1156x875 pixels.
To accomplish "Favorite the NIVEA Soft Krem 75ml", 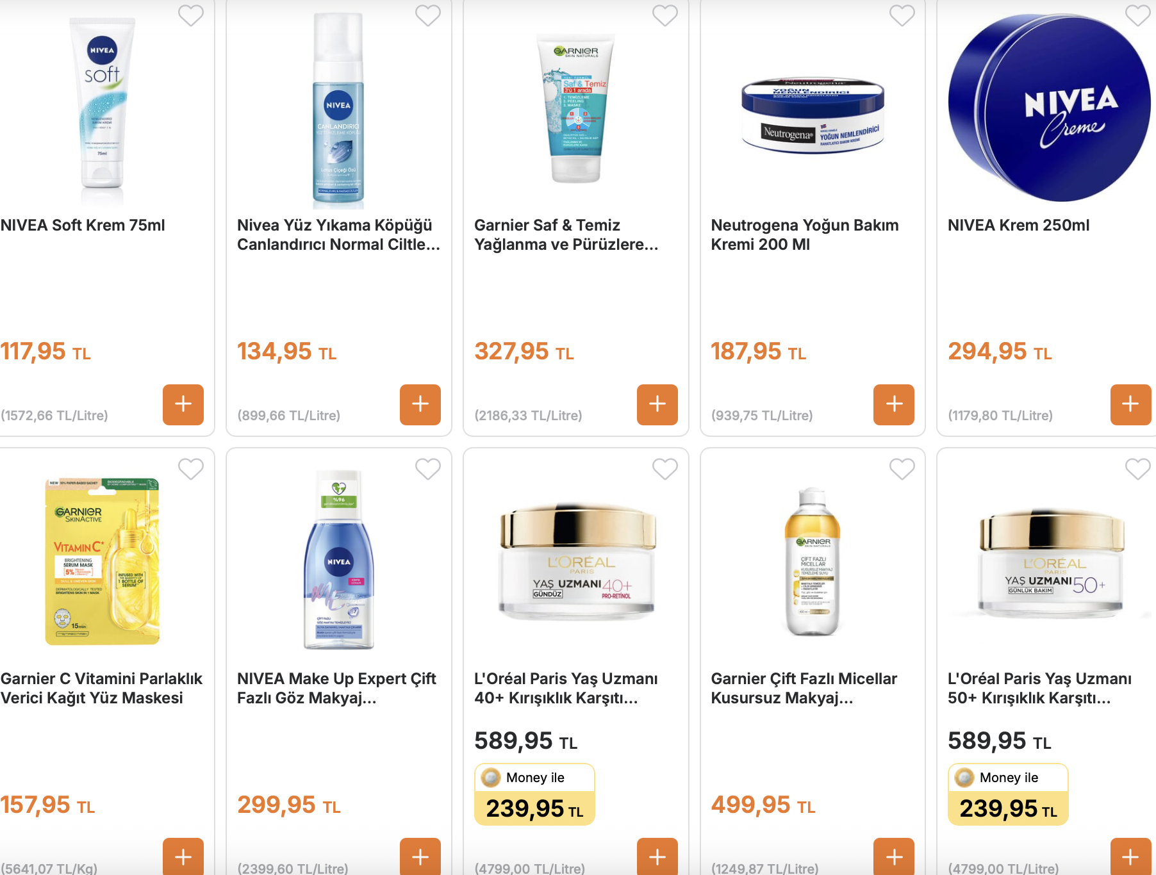I will click(191, 15).
